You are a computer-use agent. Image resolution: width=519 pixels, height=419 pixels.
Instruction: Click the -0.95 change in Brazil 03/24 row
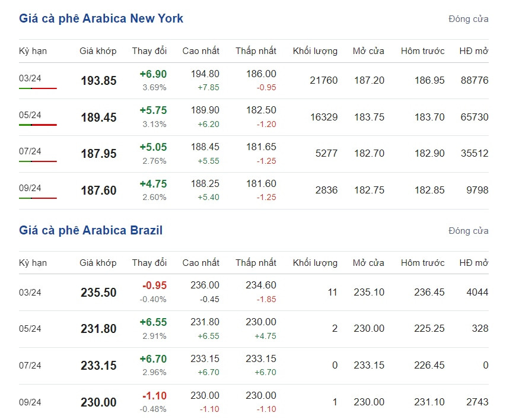tap(154, 285)
